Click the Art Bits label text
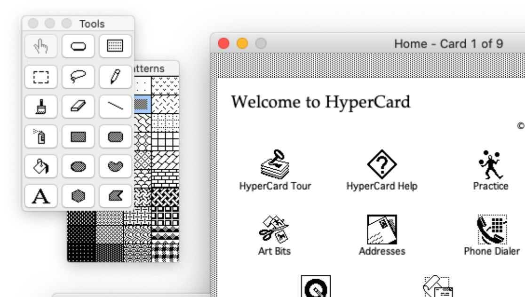The width and height of the screenshot is (525, 297). (x=274, y=251)
